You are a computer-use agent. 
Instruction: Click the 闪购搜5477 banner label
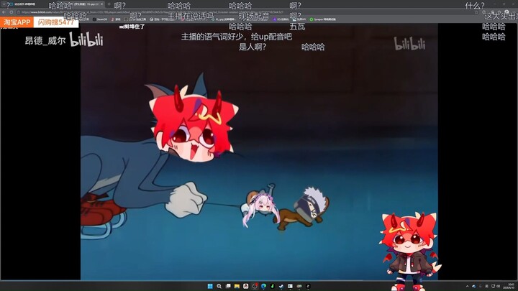point(56,22)
